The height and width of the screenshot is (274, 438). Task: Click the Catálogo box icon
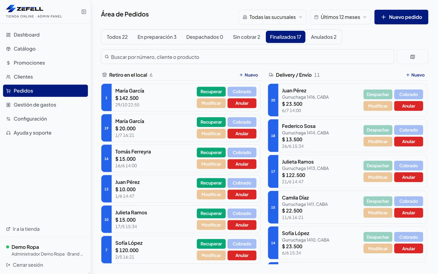[8, 49]
